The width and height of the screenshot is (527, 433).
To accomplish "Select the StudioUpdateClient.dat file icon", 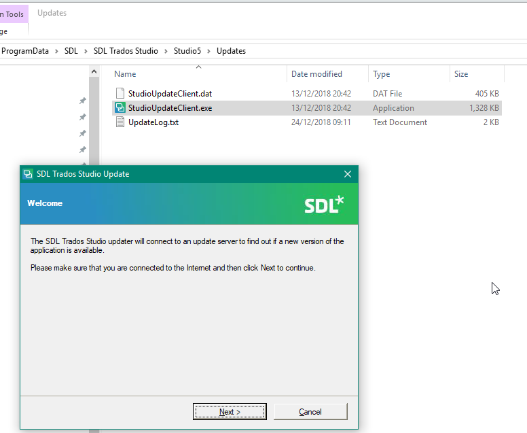I will point(120,93).
